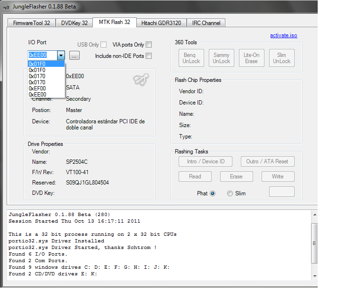362x289 pixels.
Task: Click the Write flashing task button
Action: 278,177
